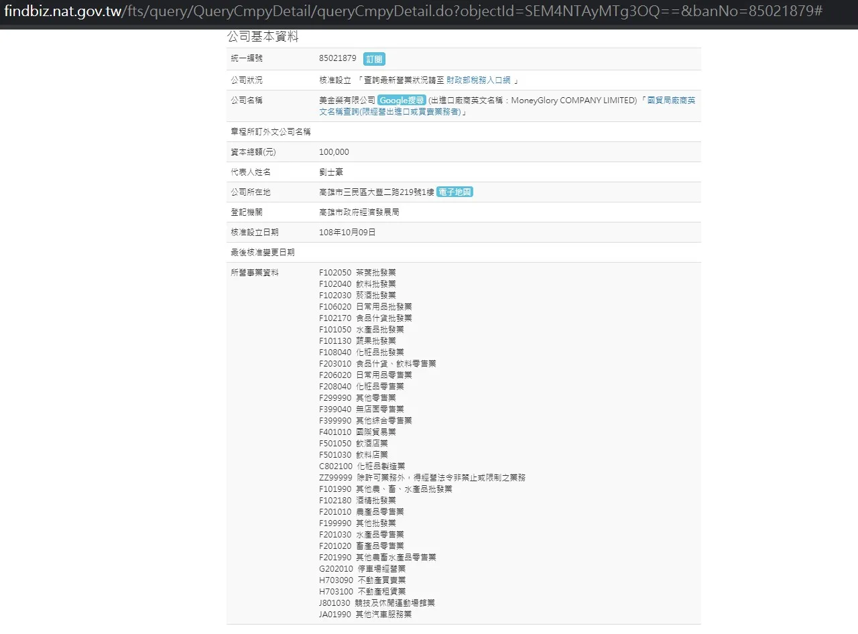Image resolution: width=858 pixels, height=634 pixels.
Task: Click the G202010 停車場經營業 business item
Action: [362, 569]
